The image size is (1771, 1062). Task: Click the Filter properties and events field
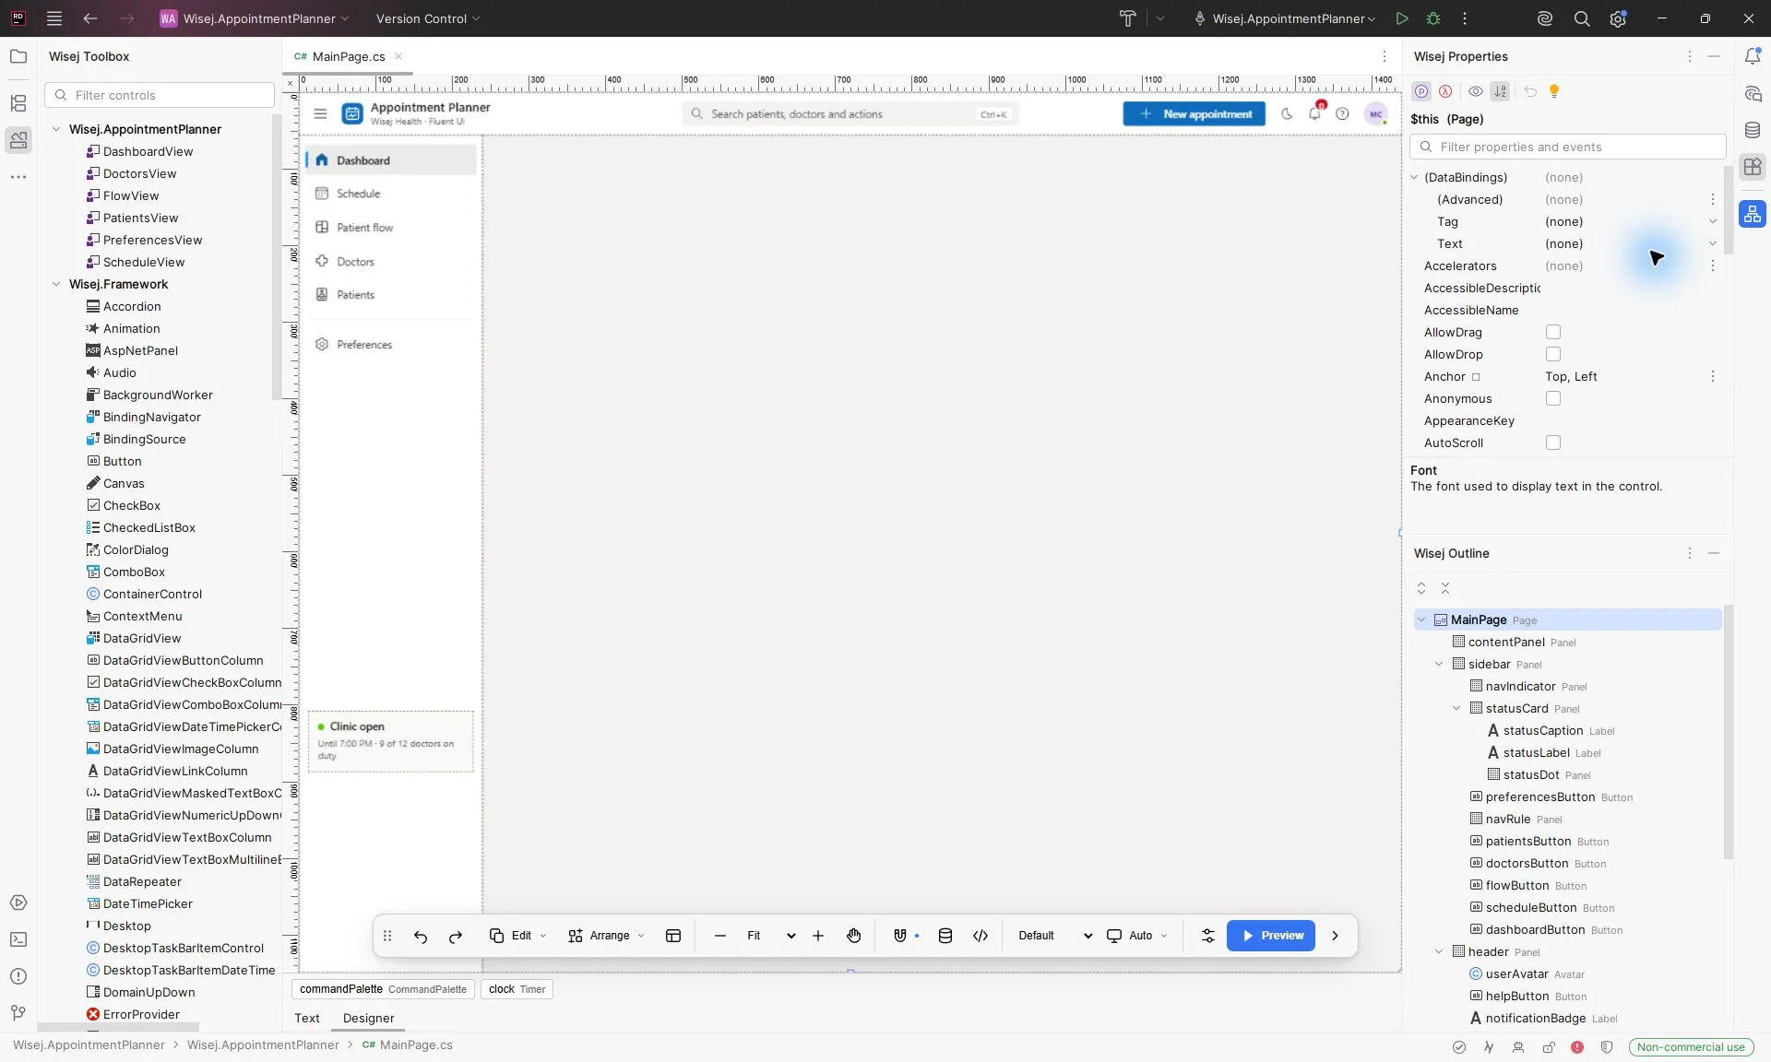(x=1567, y=147)
